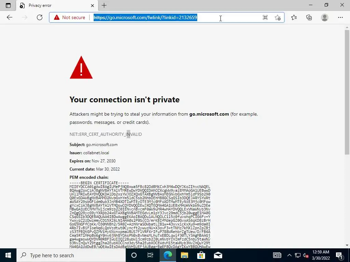The image size is (350, 262).
Task: Add this page to favorites star
Action: point(278,17)
